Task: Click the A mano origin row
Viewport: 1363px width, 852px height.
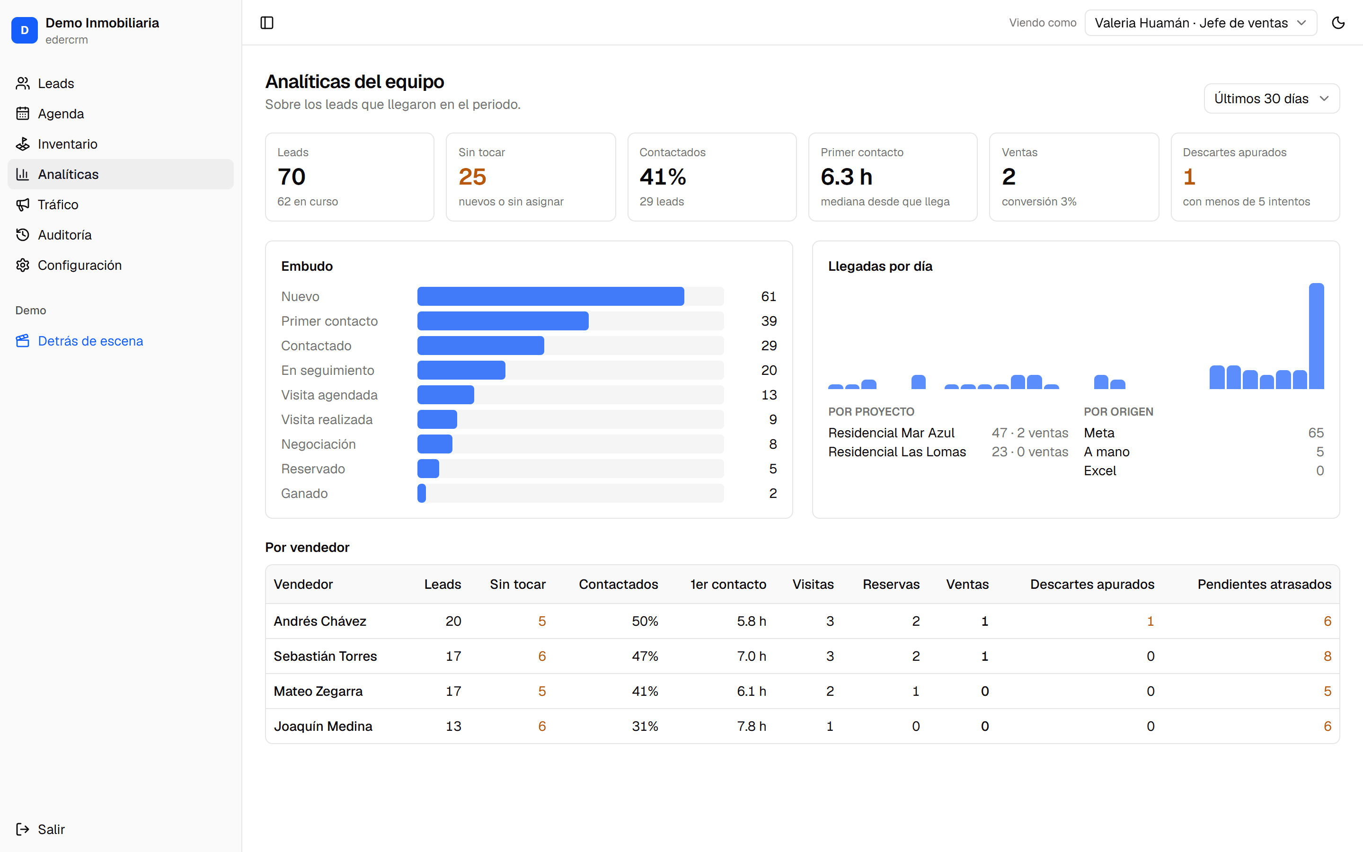Action: pyautogui.click(x=1204, y=452)
